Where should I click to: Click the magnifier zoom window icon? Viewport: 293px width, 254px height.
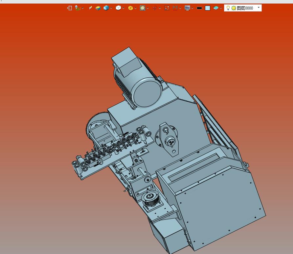143,8
